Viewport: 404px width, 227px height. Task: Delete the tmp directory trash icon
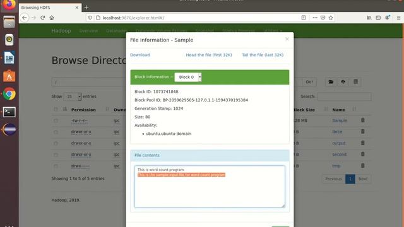(363, 165)
